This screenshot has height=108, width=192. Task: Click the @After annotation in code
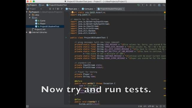point(78,99)
